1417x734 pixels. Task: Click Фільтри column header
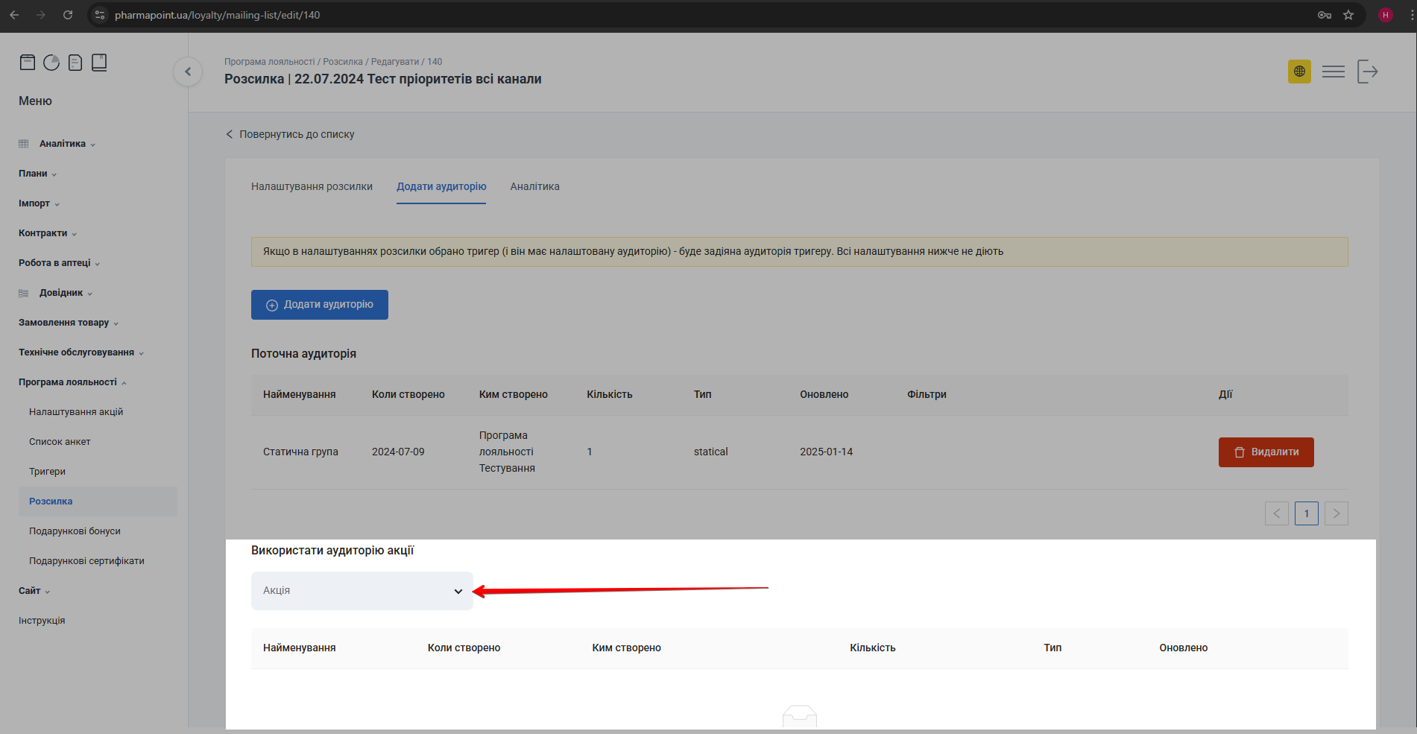[927, 394]
